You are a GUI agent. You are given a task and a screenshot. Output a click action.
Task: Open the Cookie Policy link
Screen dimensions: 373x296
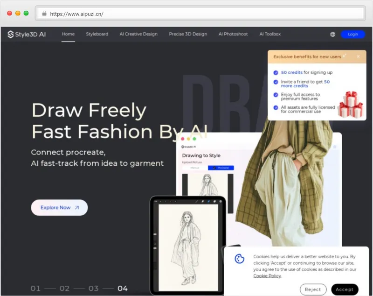click(267, 276)
